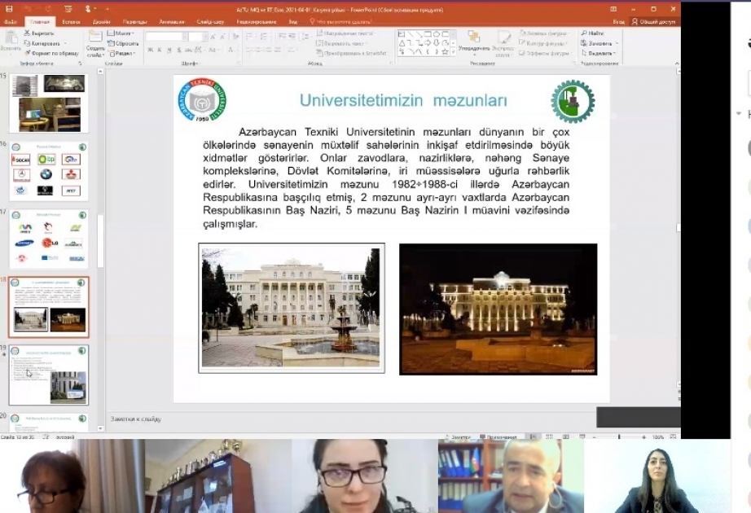This screenshot has width=751, height=513.
Task: Toggle Notes (Заметки) button in status bar
Action: click(x=459, y=436)
